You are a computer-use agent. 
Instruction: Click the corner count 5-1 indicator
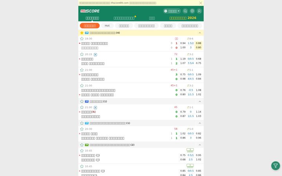[190, 70]
